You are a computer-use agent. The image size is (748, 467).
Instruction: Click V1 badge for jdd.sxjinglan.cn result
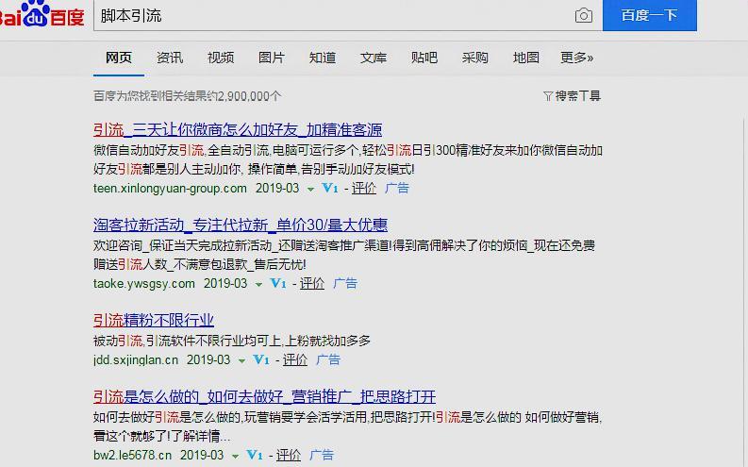coord(261,359)
